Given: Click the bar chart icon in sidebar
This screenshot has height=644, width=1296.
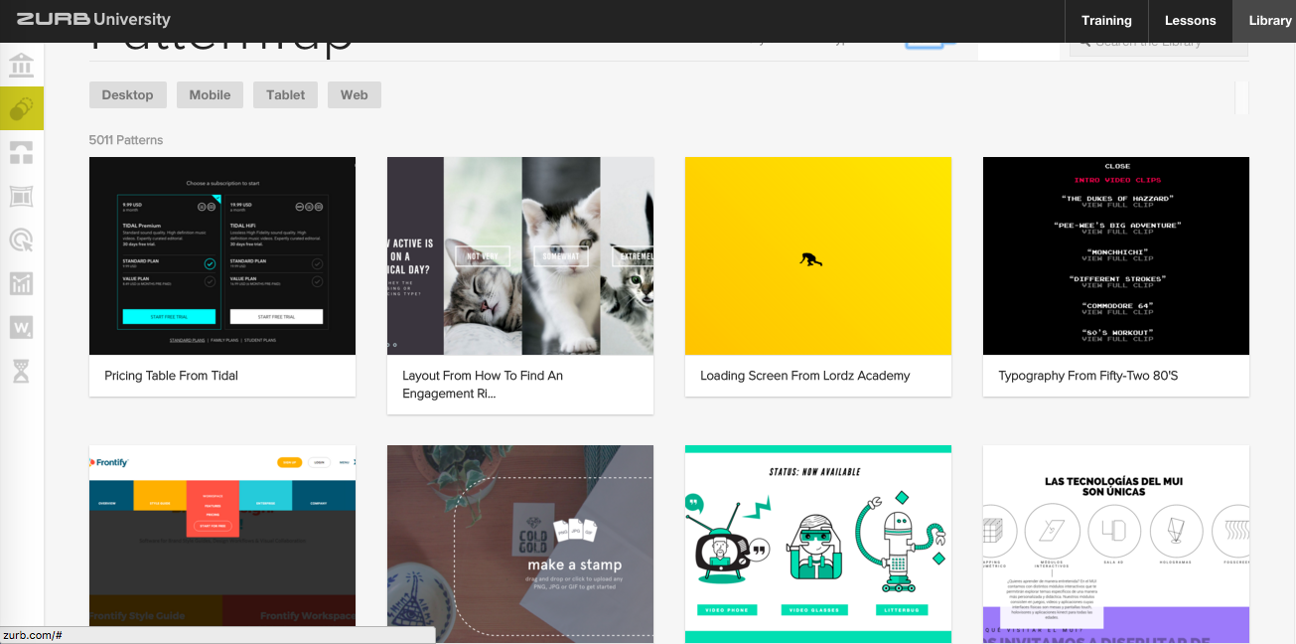Looking at the screenshot, I should pyautogui.click(x=21, y=283).
